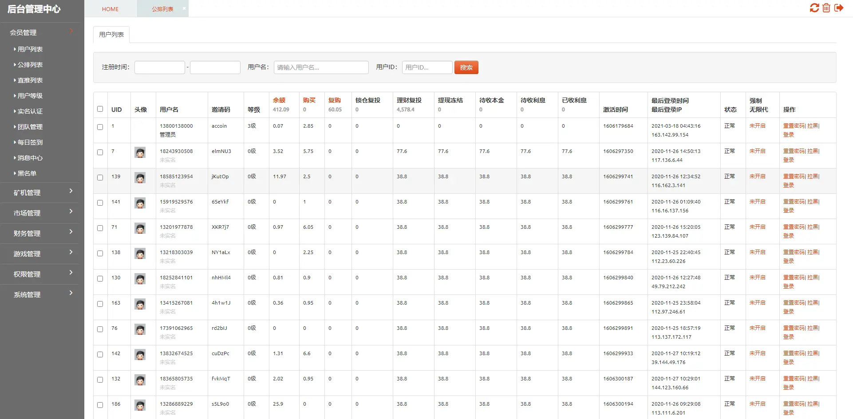Screen dimensions: 853x419
Task: Check the row for UID 7
Action: click(100, 152)
